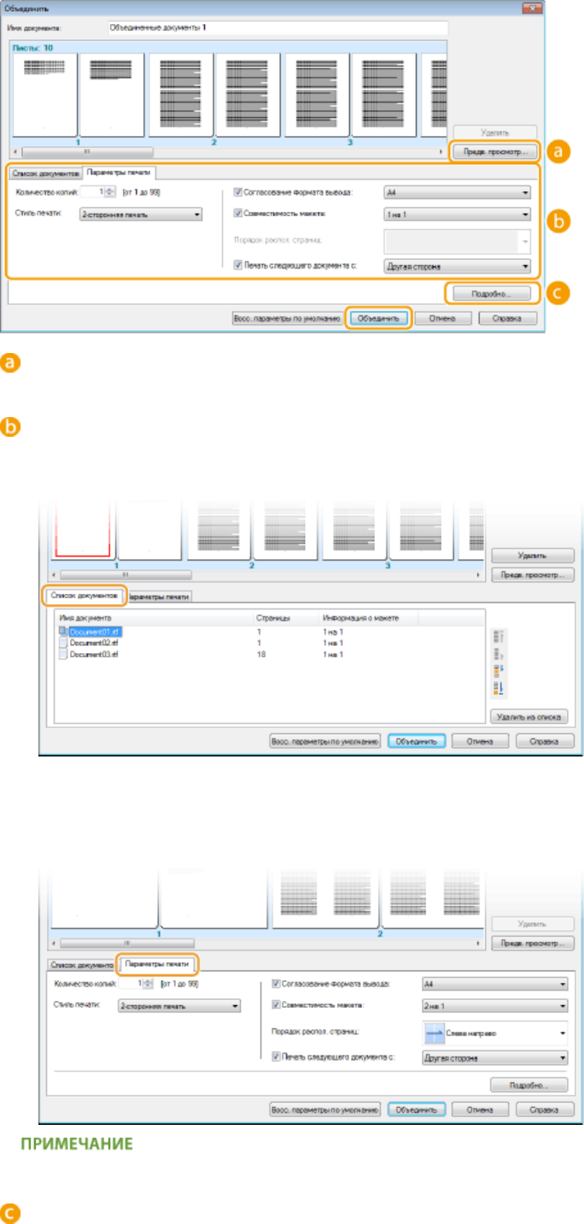Screen dimensions: 584x1224
Task: Click the fourth reorder icon (move to bottom) beside document list
Action: pos(499,688)
